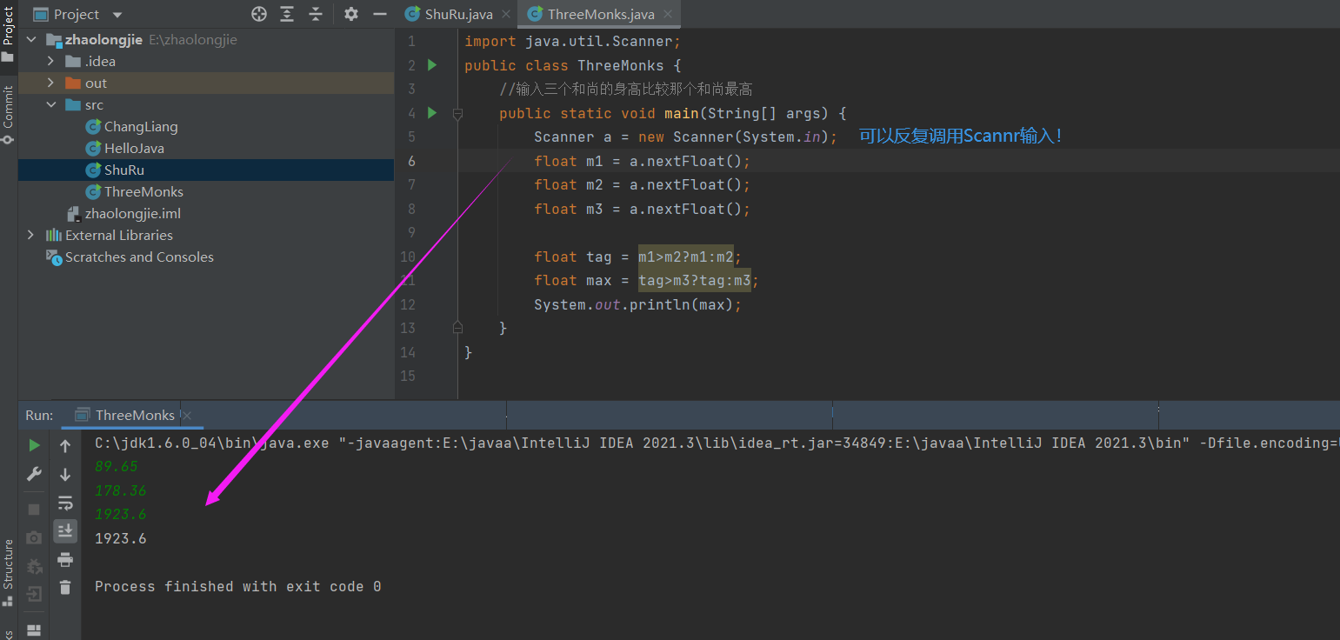
Task: Click the 'import java.util.Scanner;' line
Action: (573, 42)
